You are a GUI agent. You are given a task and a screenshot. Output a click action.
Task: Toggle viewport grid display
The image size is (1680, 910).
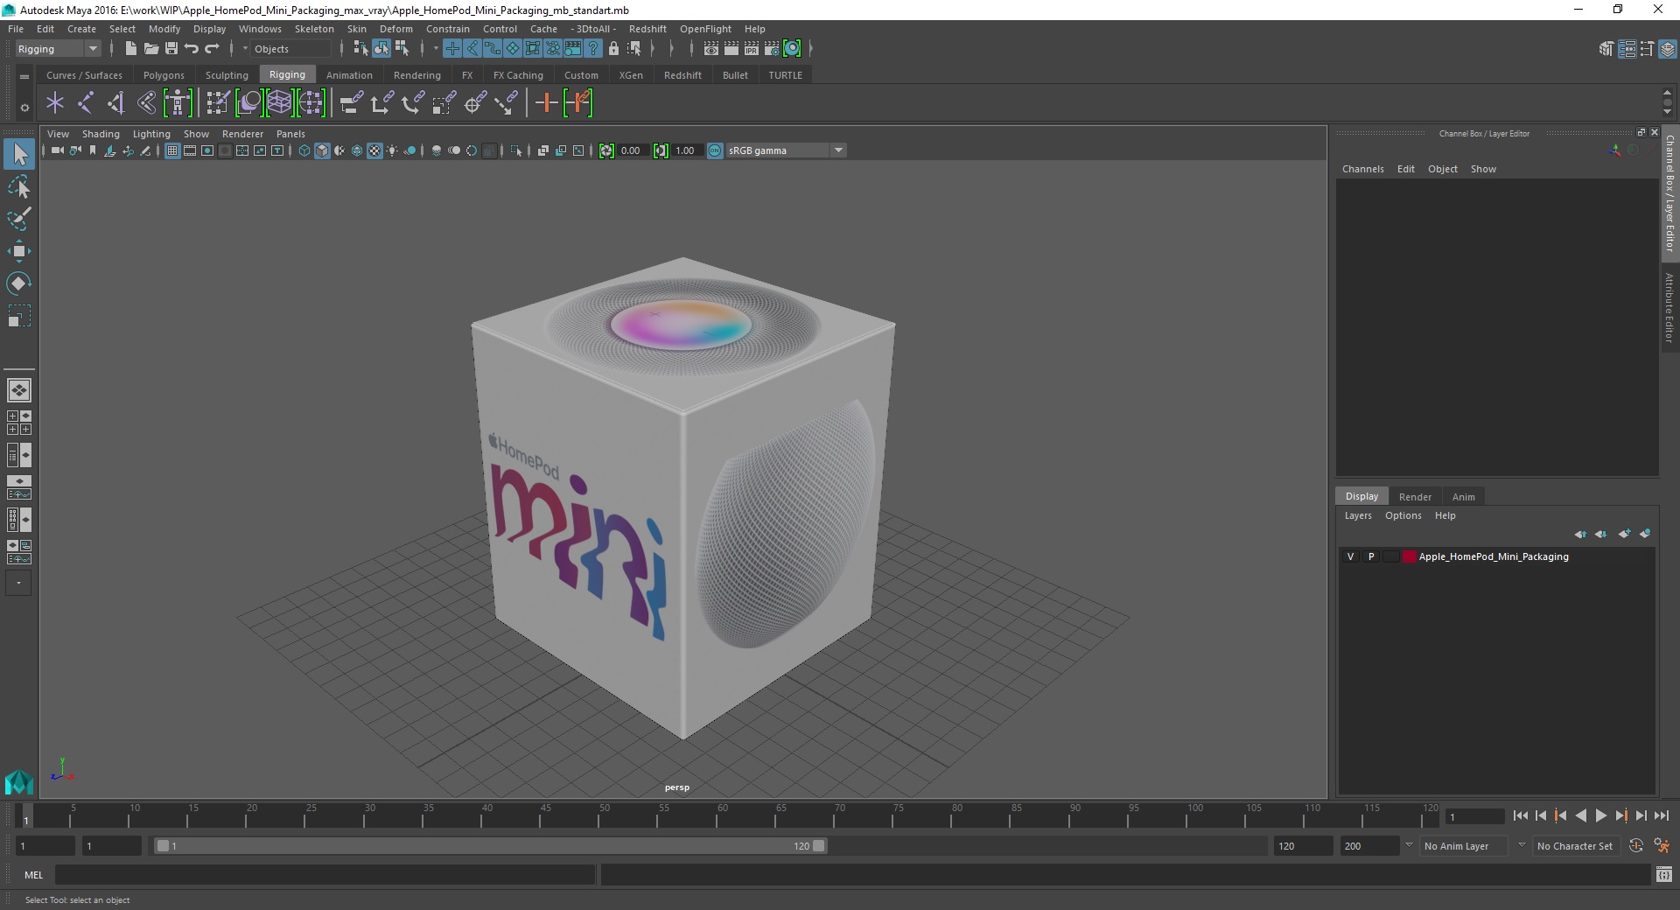[x=172, y=150]
